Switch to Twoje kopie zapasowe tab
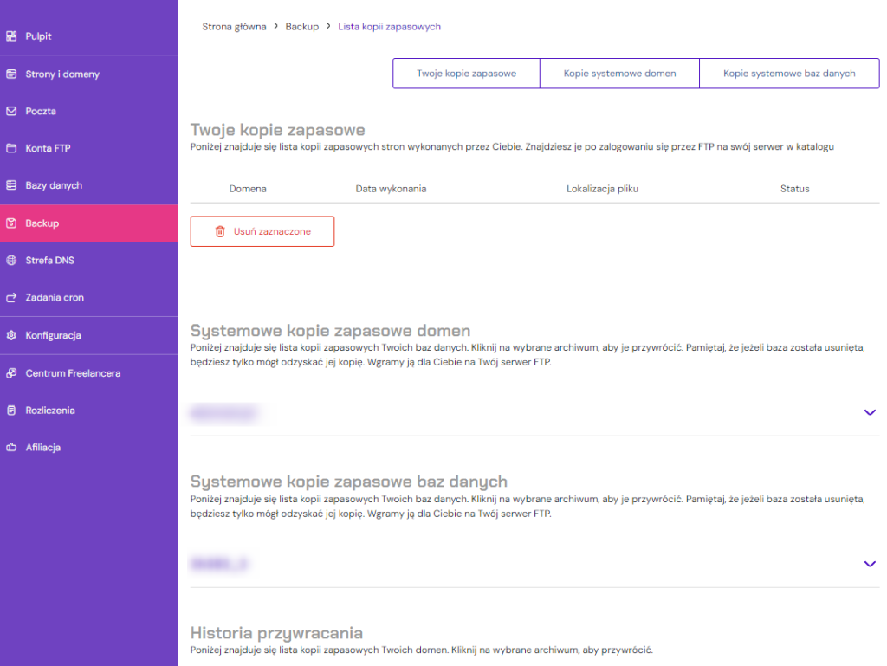 pyautogui.click(x=466, y=74)
